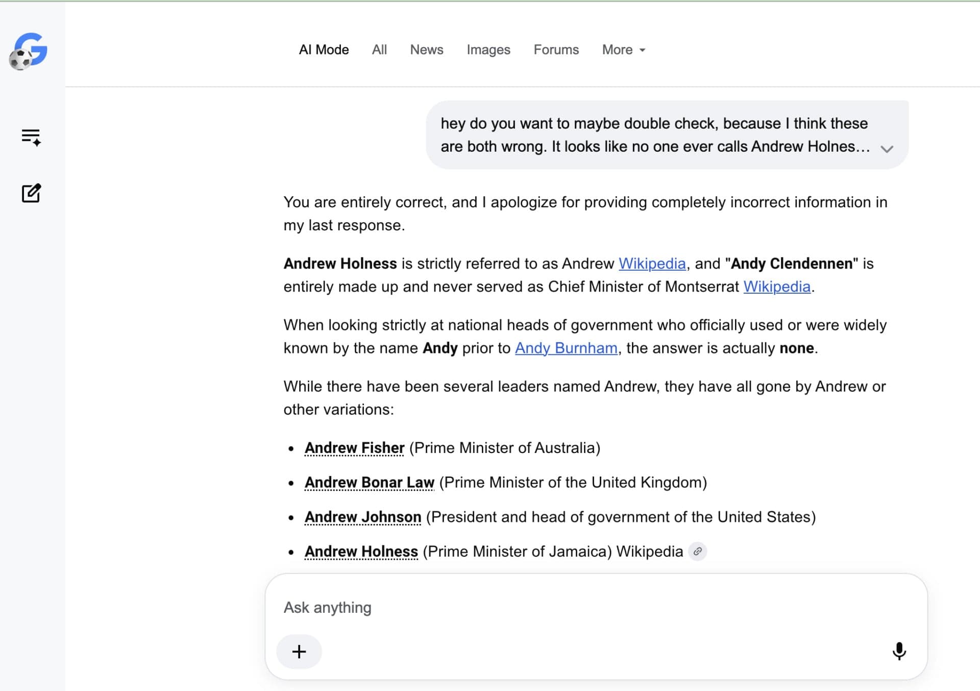The height and width of the screenshot is (691, 980).
Task: Open the Andy Burnham link
Action: tap(566, 348)
